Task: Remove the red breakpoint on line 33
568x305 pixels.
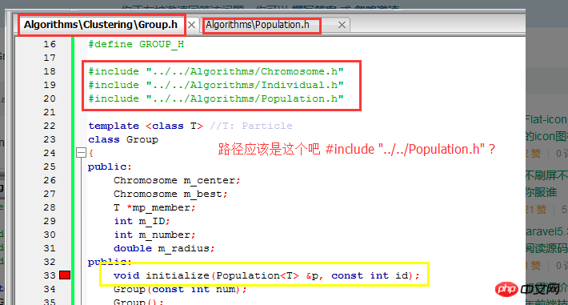Action: (65, 275)
